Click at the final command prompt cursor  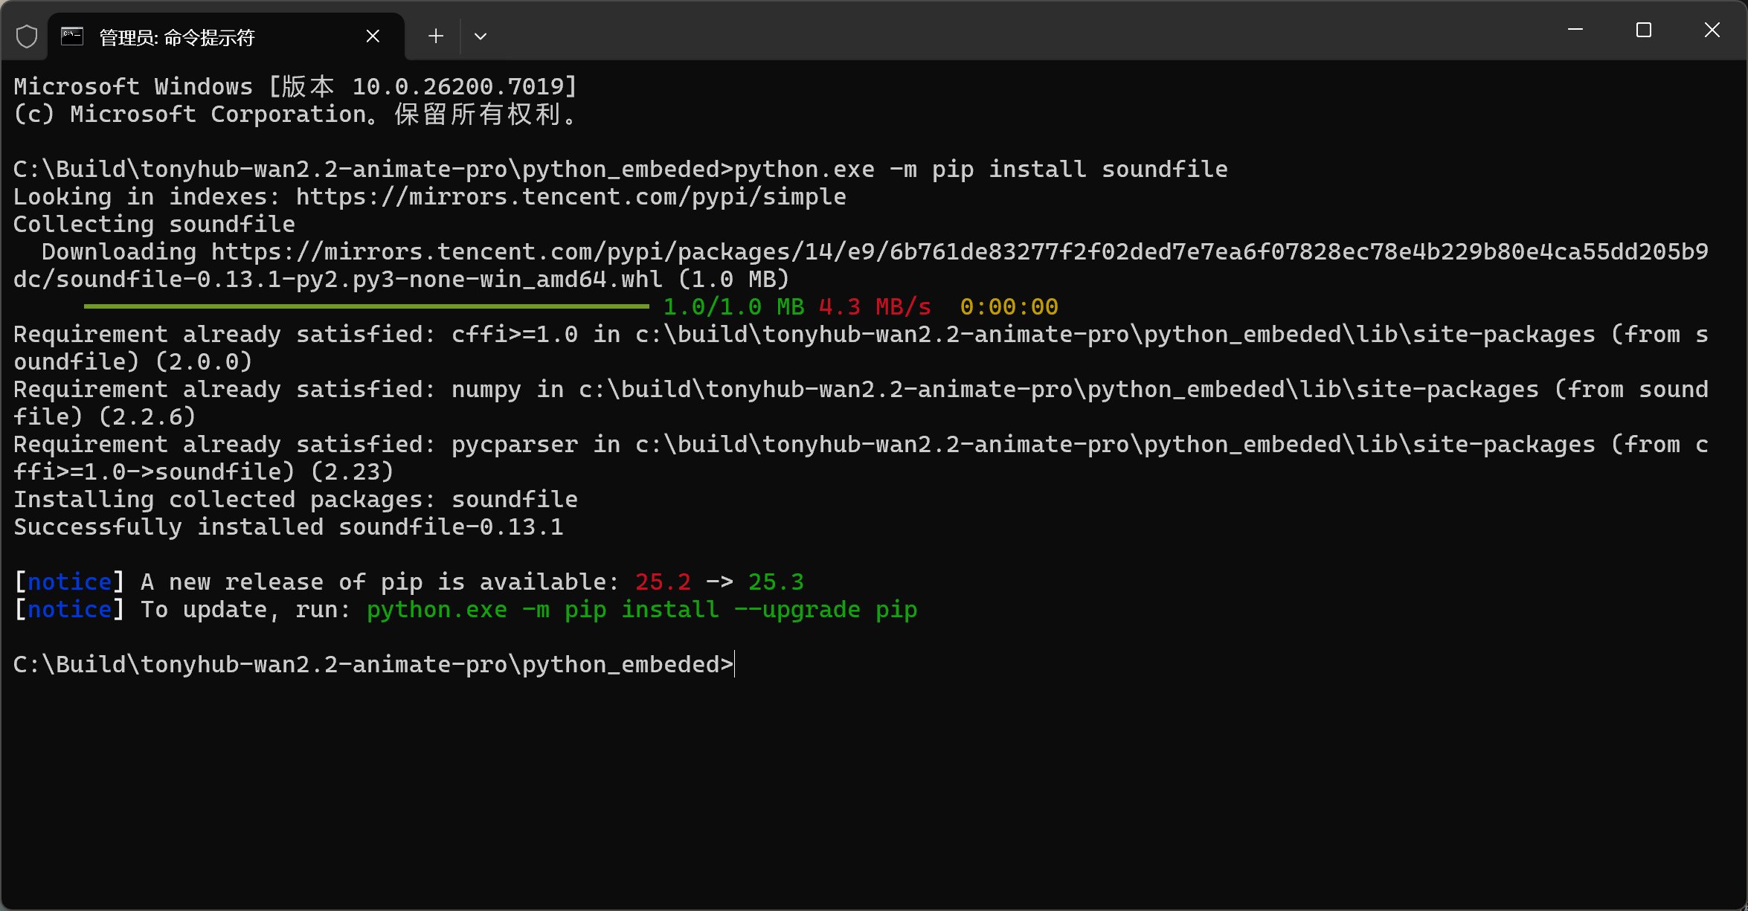click(x=735, y=664)
